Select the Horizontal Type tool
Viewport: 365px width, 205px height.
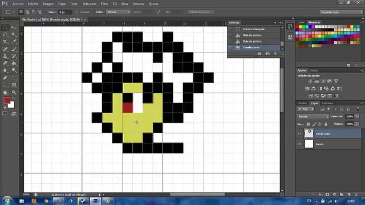click(x=14, y=77)
